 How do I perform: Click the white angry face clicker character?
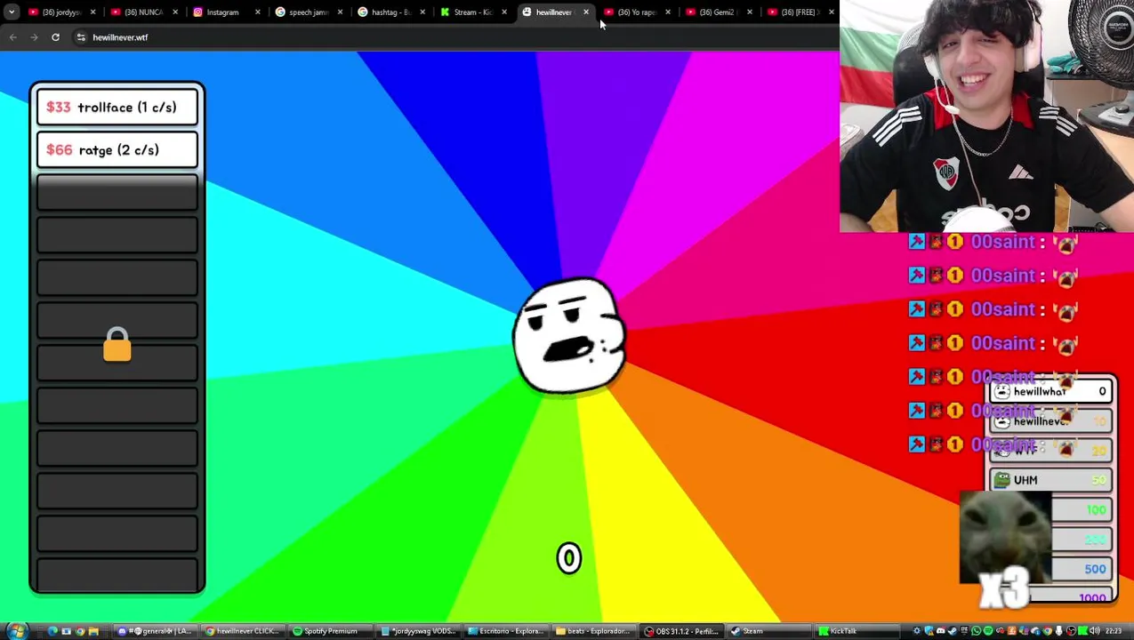pyautogui.click(x=569, y=335)
